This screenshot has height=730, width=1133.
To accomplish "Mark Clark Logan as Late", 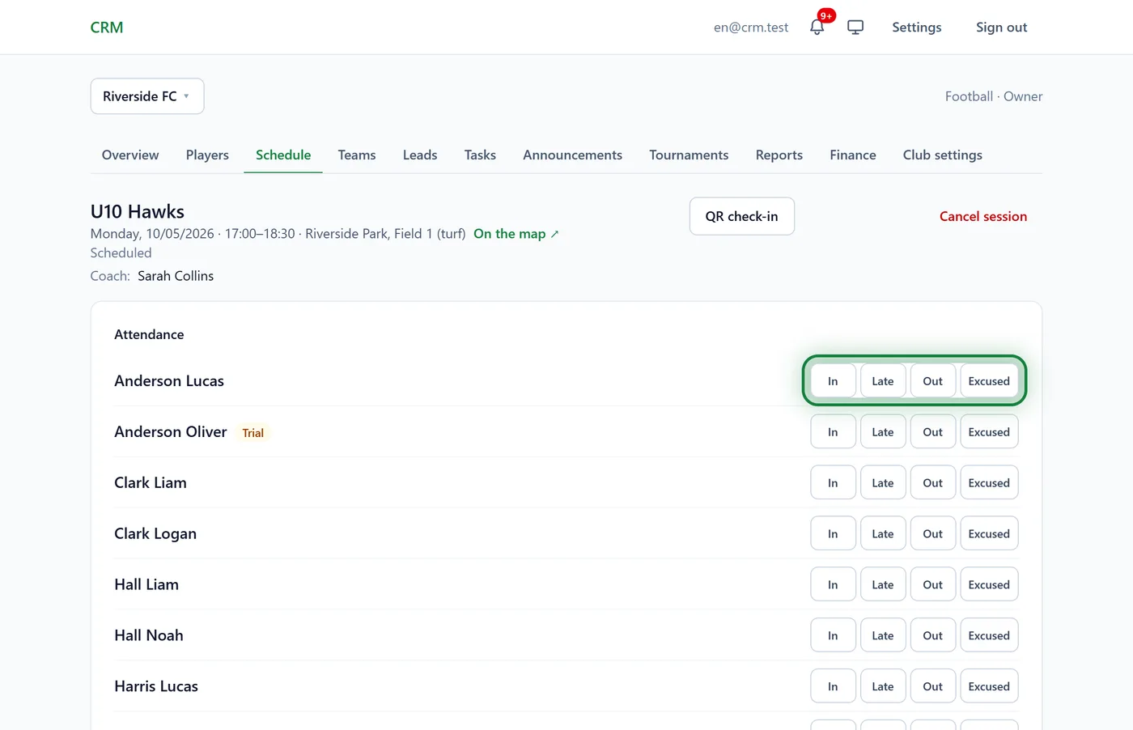I will (x=883, y=534).
